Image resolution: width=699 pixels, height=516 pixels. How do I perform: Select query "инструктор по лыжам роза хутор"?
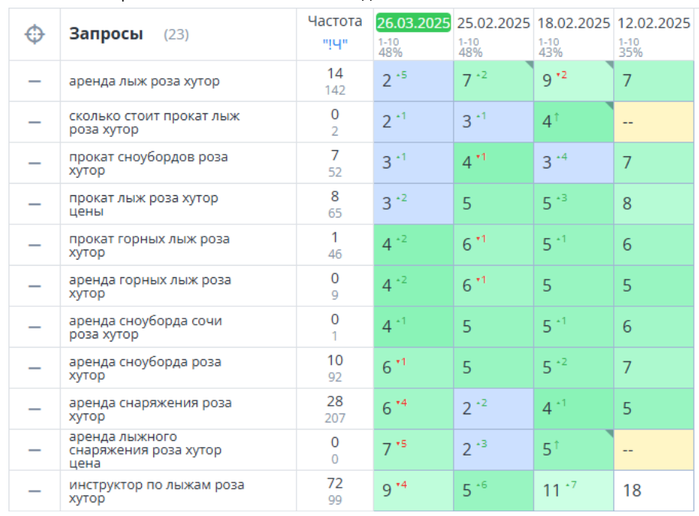coord(156,491)
